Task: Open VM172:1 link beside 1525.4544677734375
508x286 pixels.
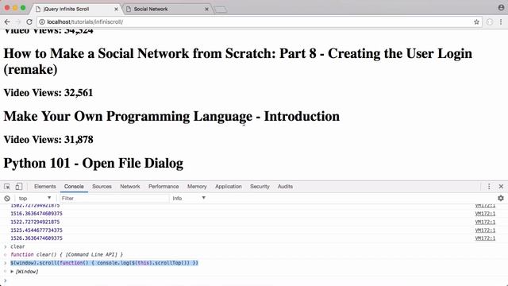Action: [x=485, y=230]
